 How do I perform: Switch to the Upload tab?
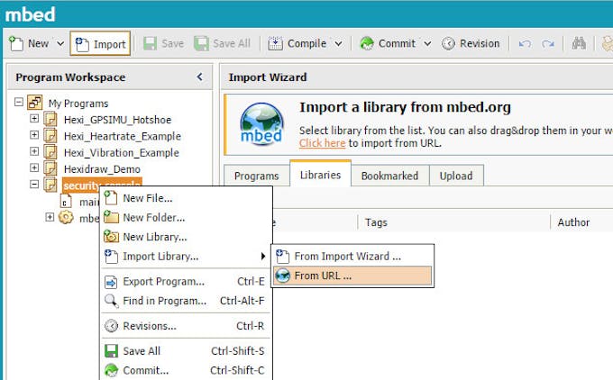pyautogui.click(x=456, y=176)
